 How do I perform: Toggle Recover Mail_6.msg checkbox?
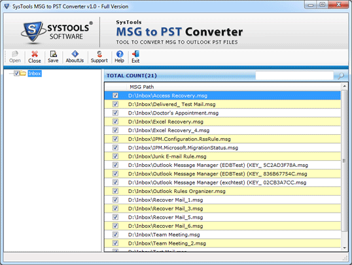pos(115,226)
